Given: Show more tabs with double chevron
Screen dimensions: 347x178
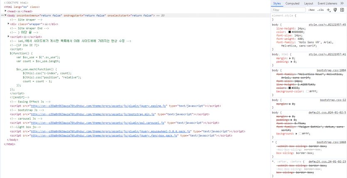Looking at the screenshot, I should 342,3.
